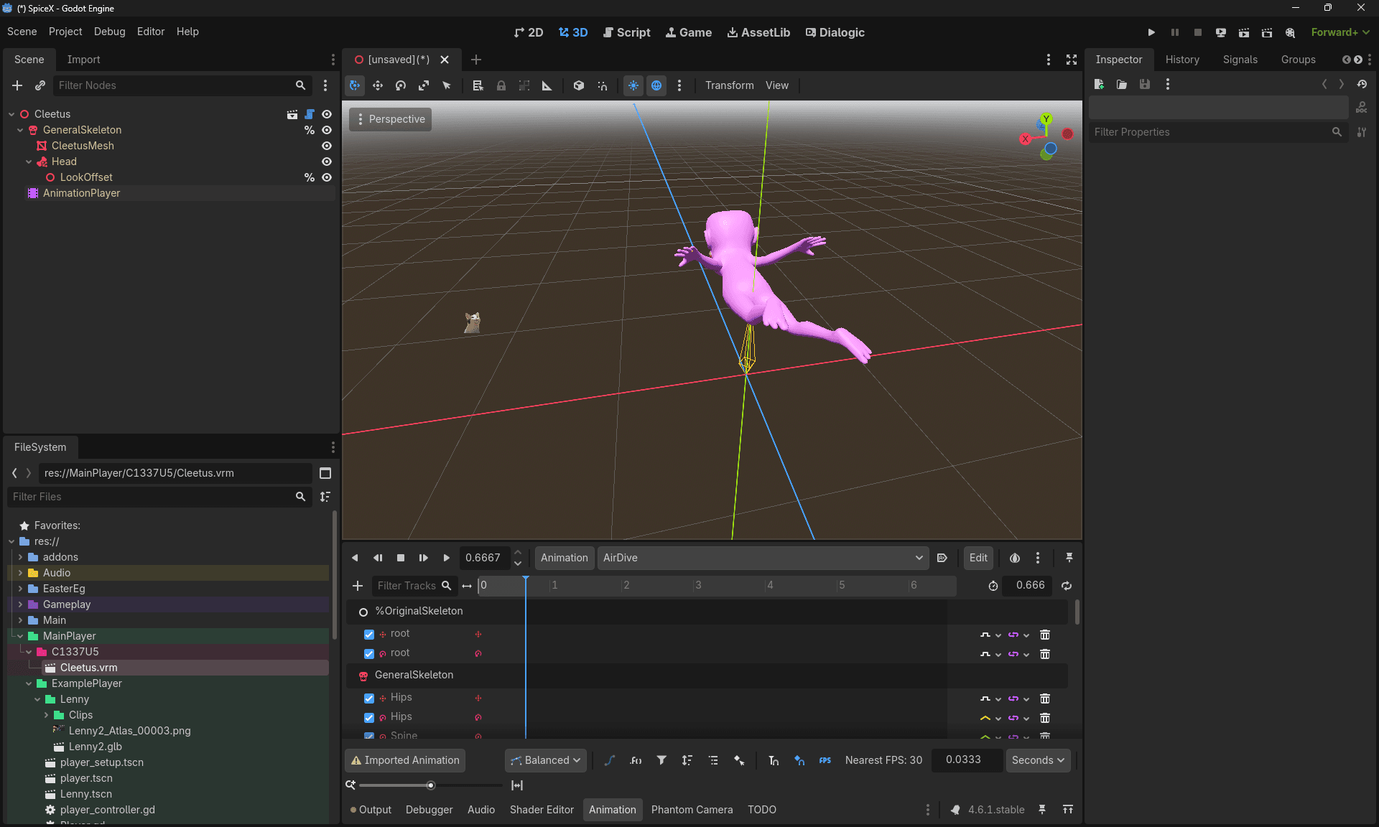Open the Seconds snap unit dropdown

1038,760
